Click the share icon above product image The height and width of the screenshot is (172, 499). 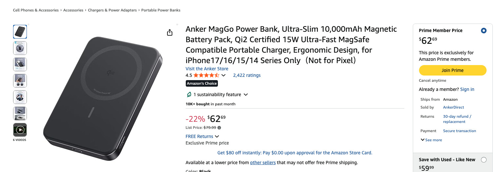[x=170, y=33]
